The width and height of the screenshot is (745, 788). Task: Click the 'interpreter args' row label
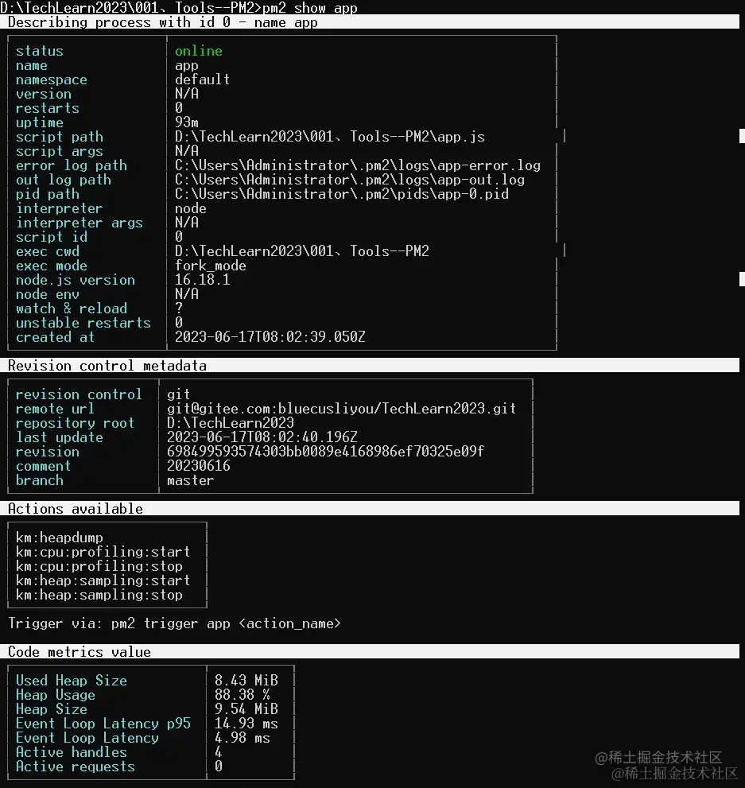(x=80, y=223)
